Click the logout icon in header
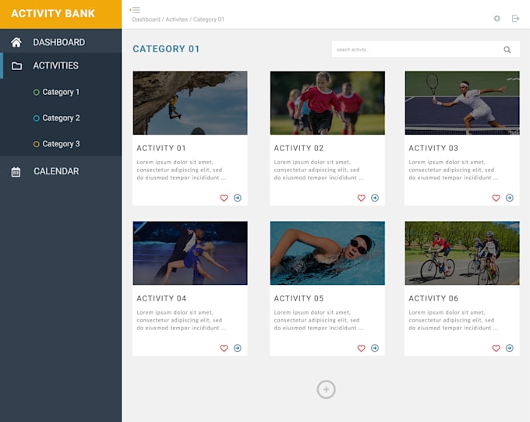This screenshot has height=422, width=530. pos(515,18)
